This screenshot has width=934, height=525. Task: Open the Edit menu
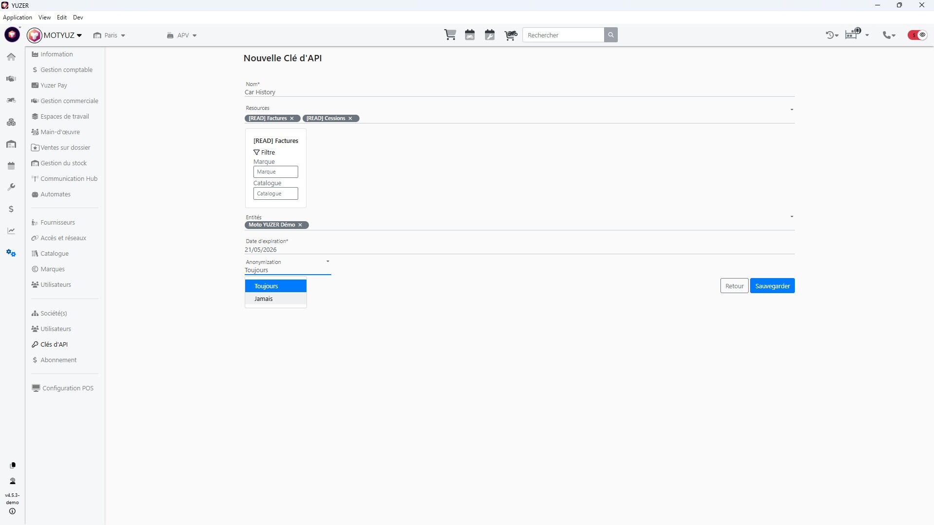61,17
